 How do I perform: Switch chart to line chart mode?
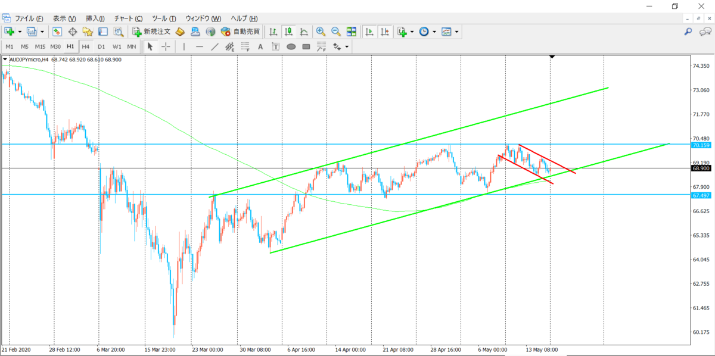[304, 32]
